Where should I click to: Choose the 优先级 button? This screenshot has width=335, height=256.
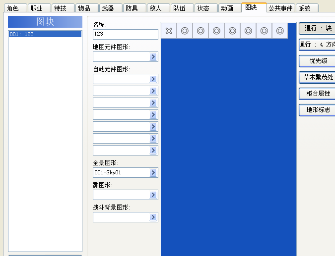(317, 61)
